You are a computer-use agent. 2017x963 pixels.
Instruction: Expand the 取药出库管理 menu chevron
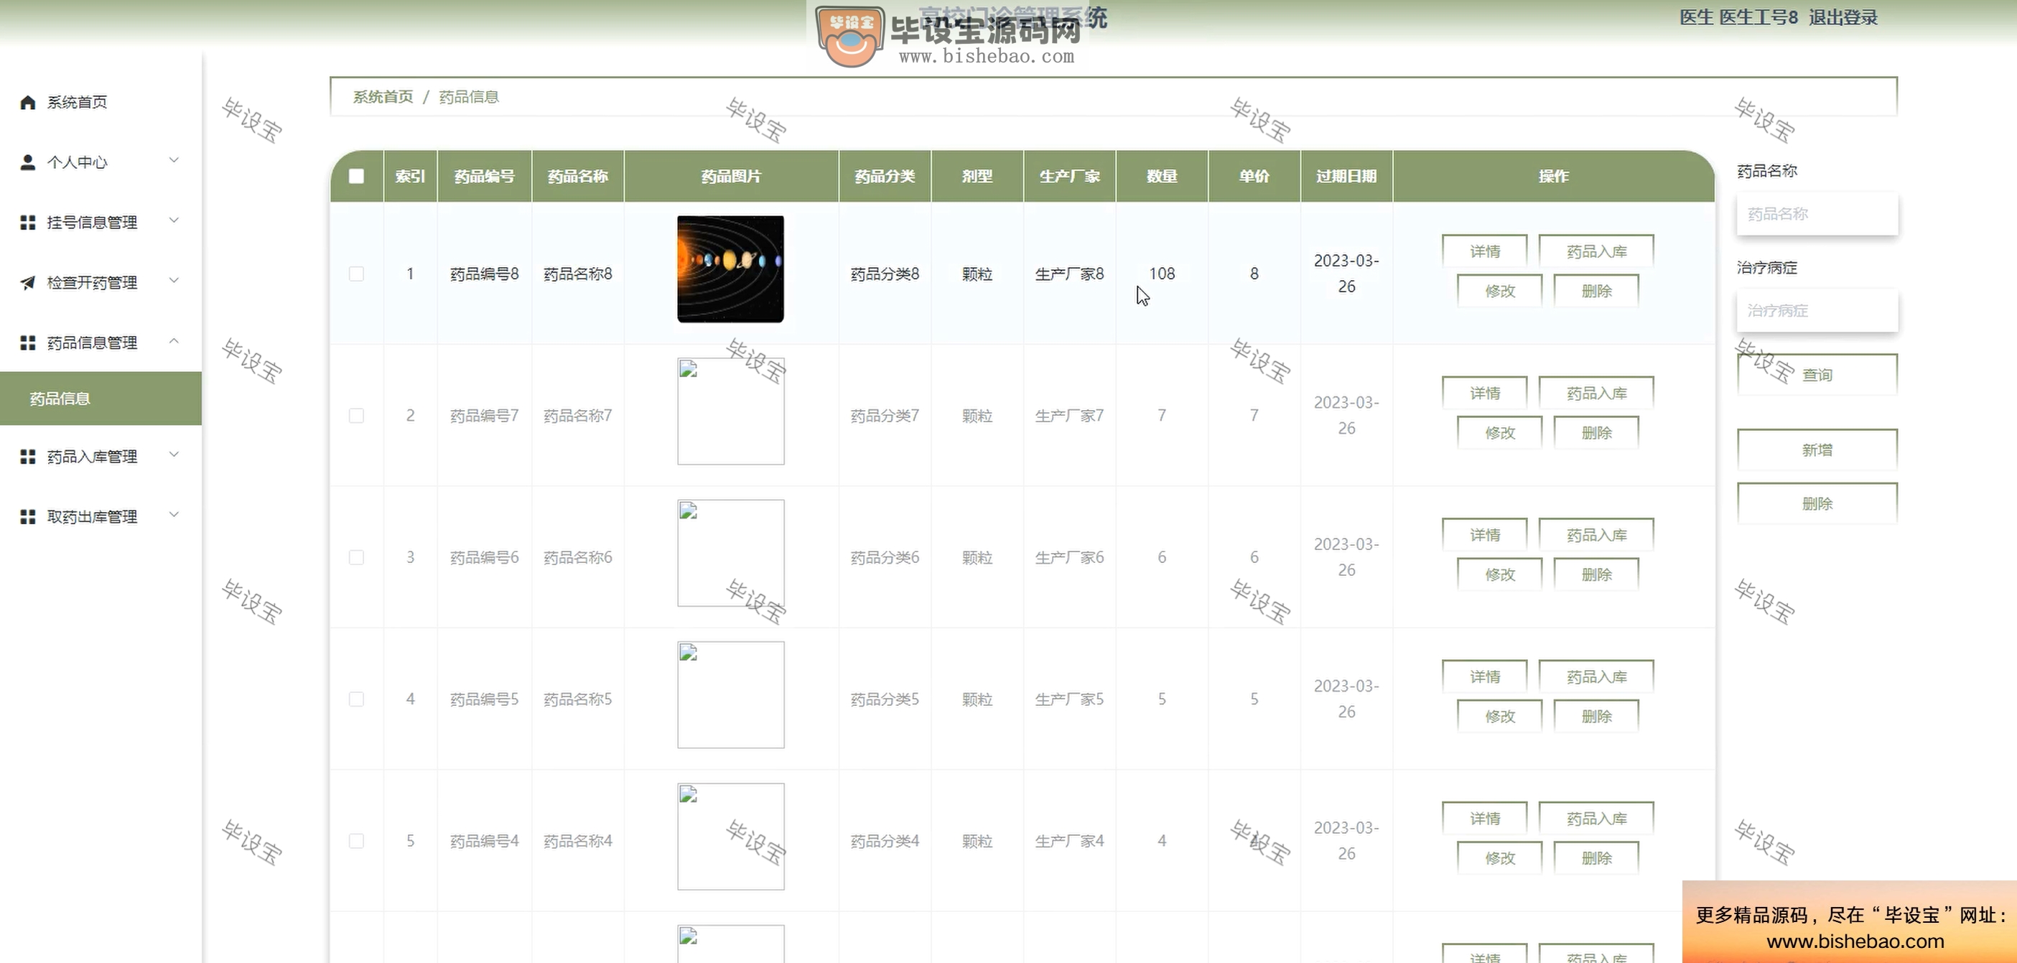174,515
